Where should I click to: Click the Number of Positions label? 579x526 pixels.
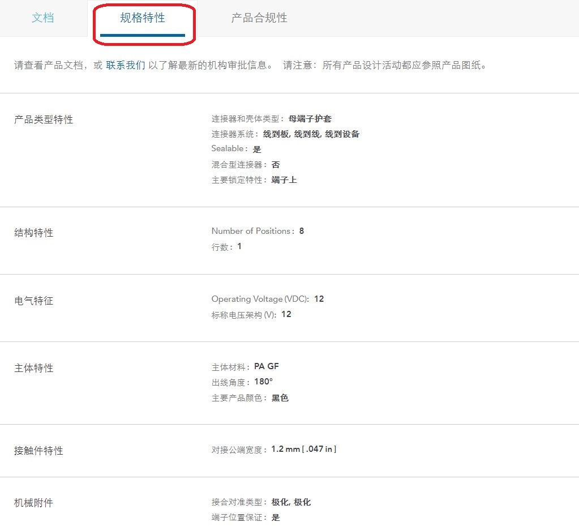click(x=253, y=231)
